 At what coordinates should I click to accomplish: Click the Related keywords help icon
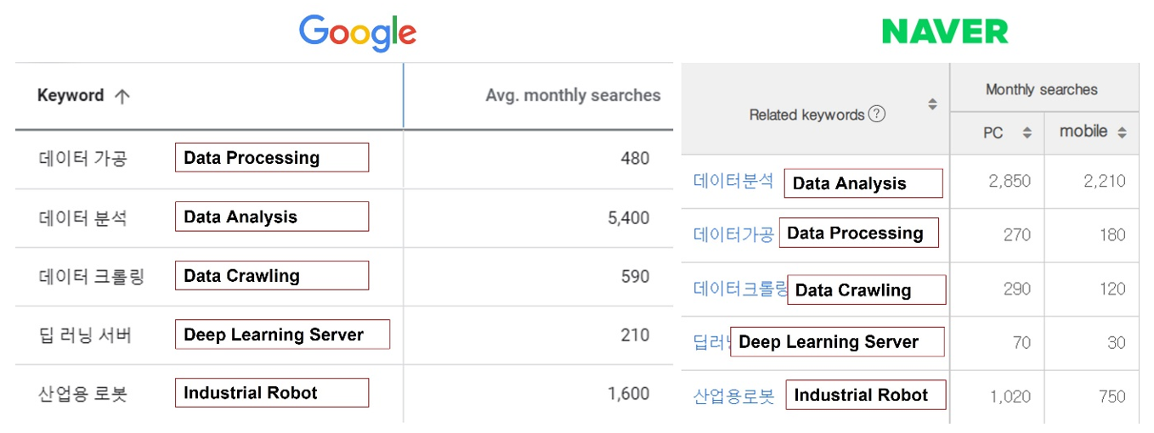pos(877,114)
